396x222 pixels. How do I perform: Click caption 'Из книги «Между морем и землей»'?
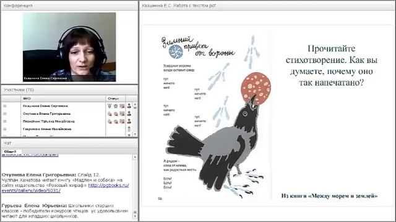[329, 196]
